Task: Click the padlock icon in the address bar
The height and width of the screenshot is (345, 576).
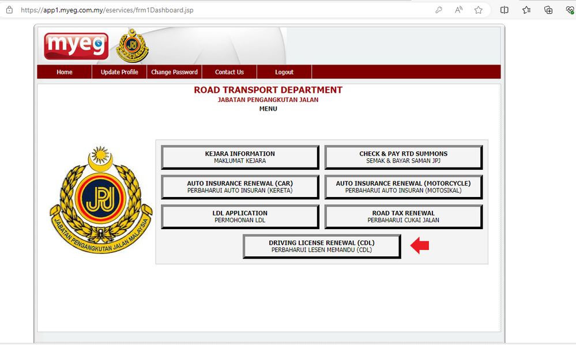Action: [x=9, y=10]
